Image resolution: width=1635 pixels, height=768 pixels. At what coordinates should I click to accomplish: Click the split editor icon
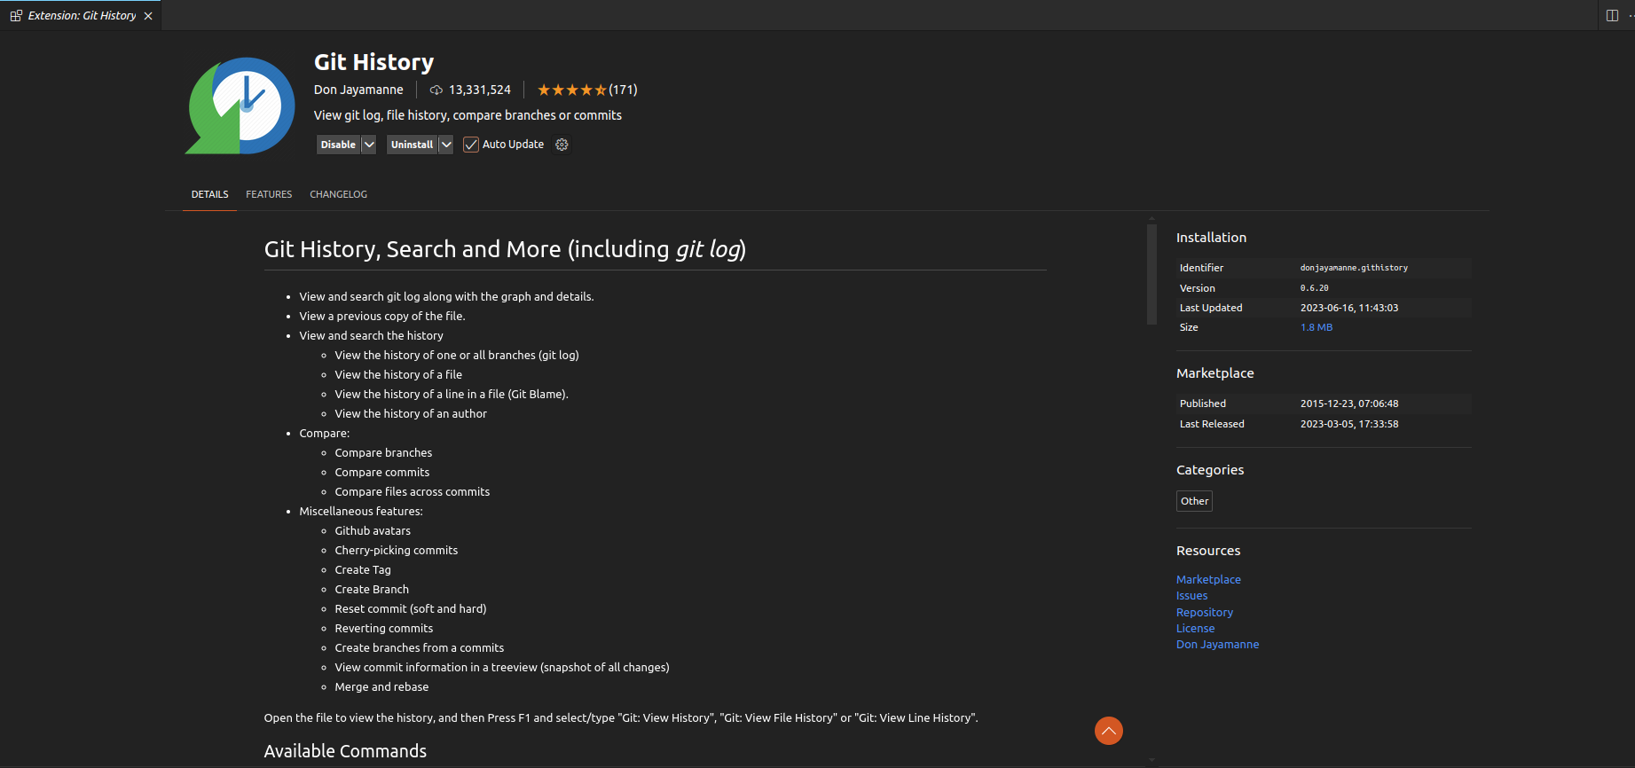pos(1612,15)
